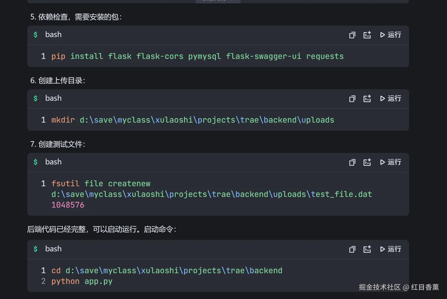Click on the flask-swagger-ui package name

pyautogui.click(x=263, y=56)
